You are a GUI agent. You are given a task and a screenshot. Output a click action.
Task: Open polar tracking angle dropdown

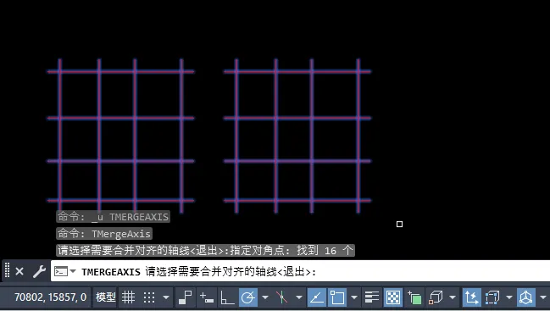tap(265, 297)
